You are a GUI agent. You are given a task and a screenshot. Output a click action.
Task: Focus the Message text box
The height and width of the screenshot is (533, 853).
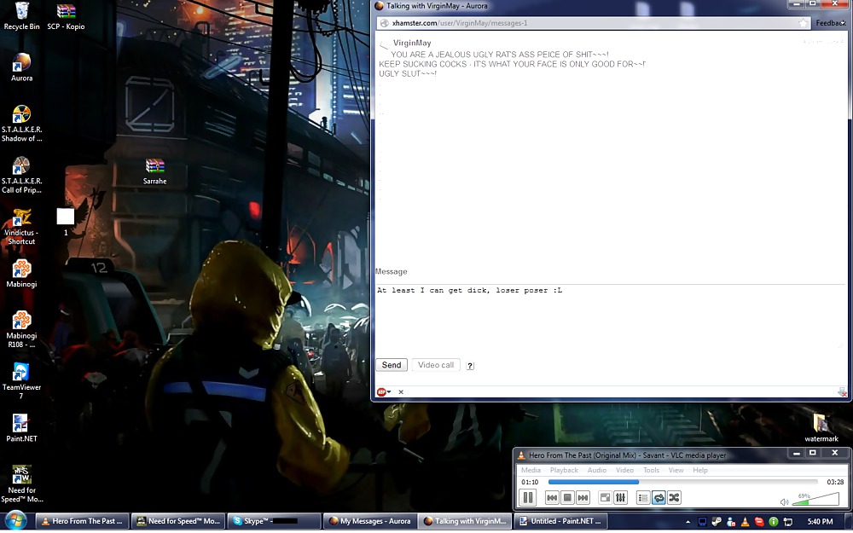610,316
